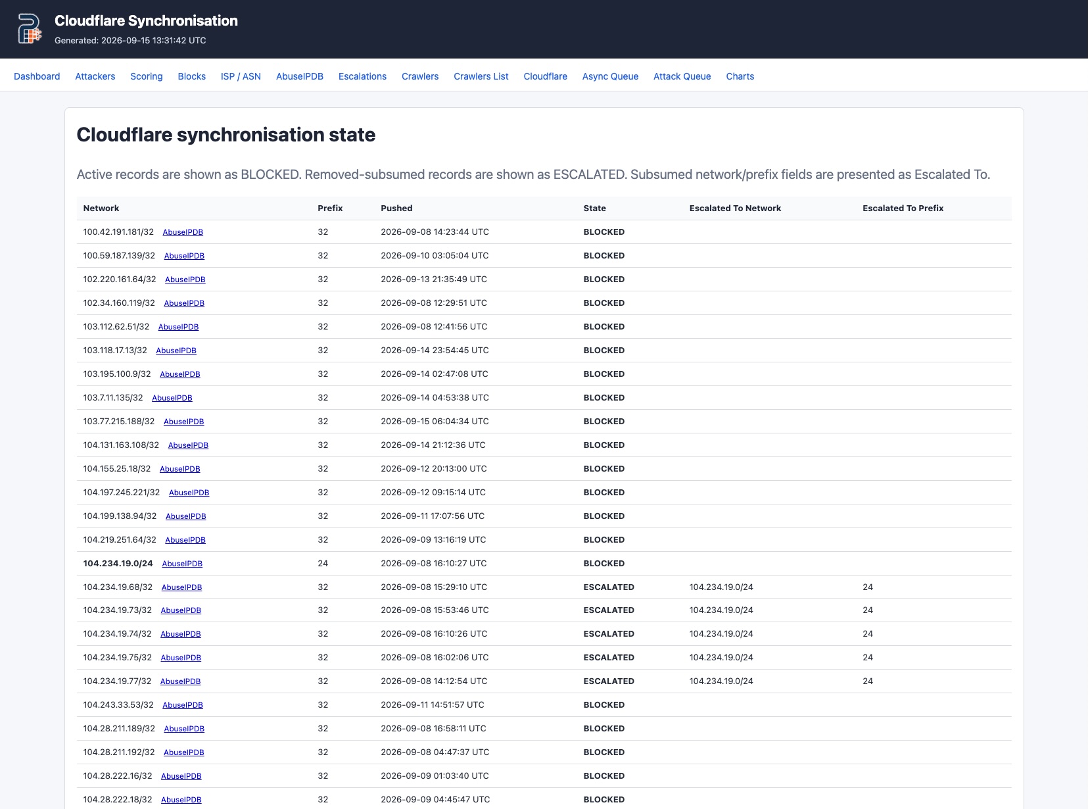The width and height of the screenshot is (1088, 809).
Task: Click the Pushed column header
Action: click(x=396, y=208)
